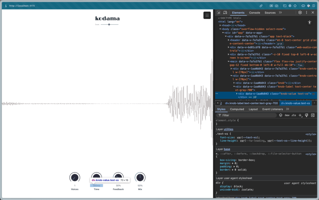Click the utilities layer link

point(228,129)
